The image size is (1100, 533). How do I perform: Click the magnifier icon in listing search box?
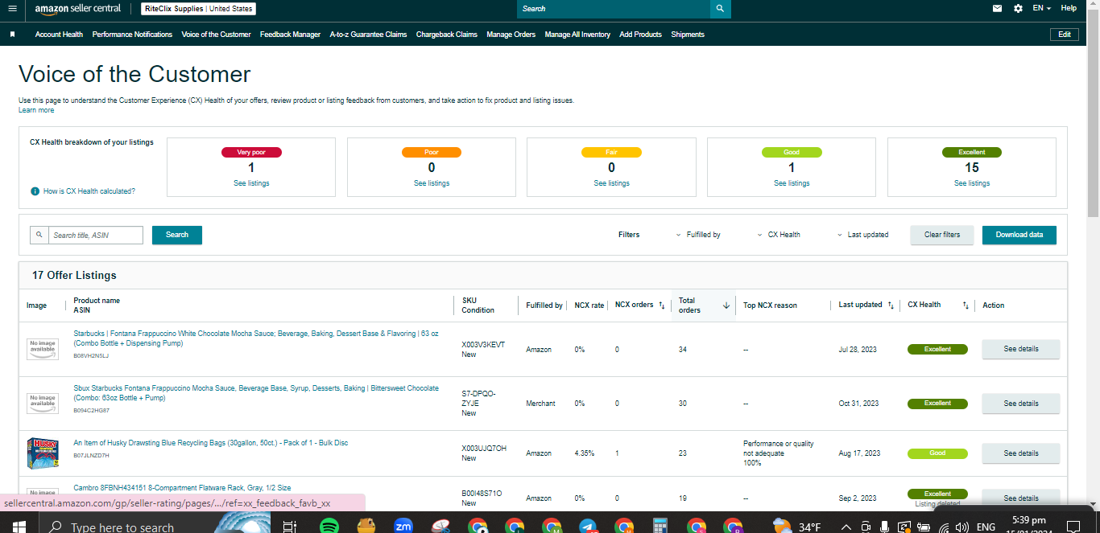pos(39,235)
